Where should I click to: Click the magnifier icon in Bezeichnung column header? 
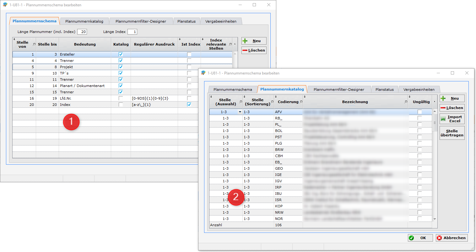406,102
